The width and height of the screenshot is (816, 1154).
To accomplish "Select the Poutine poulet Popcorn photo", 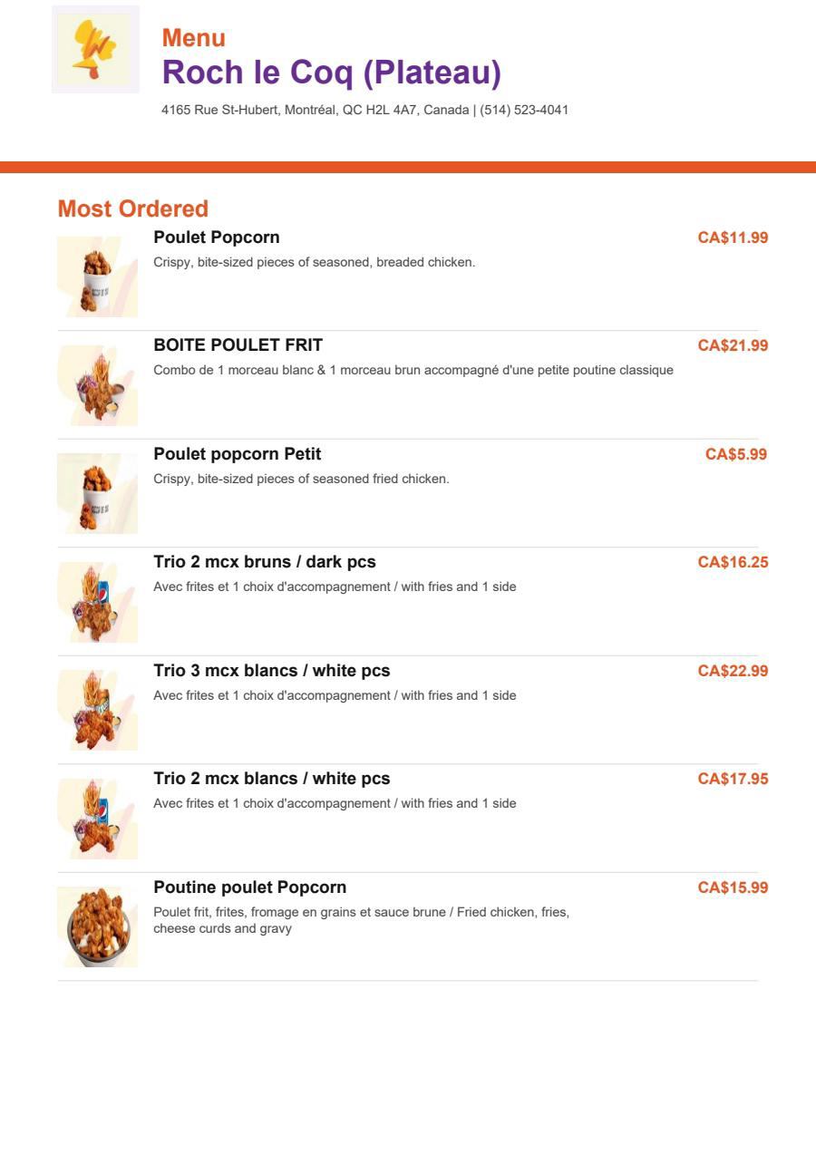I will click(98, 927).
